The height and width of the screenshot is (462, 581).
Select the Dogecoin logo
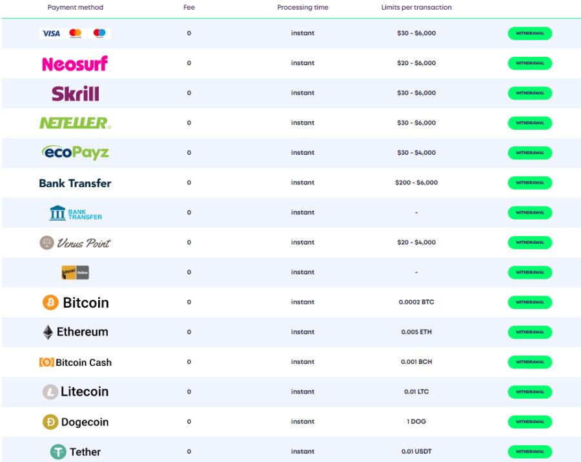75,422
